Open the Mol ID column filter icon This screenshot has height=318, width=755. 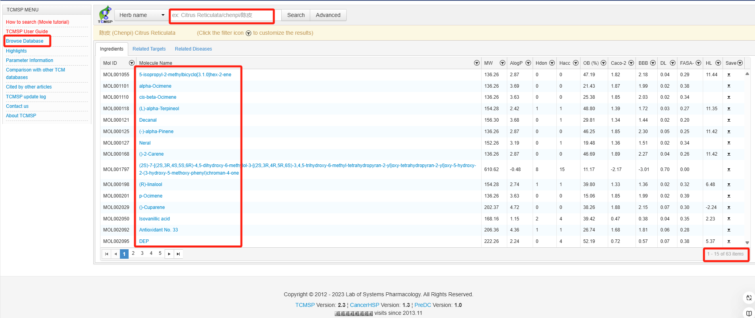[132, 63]
